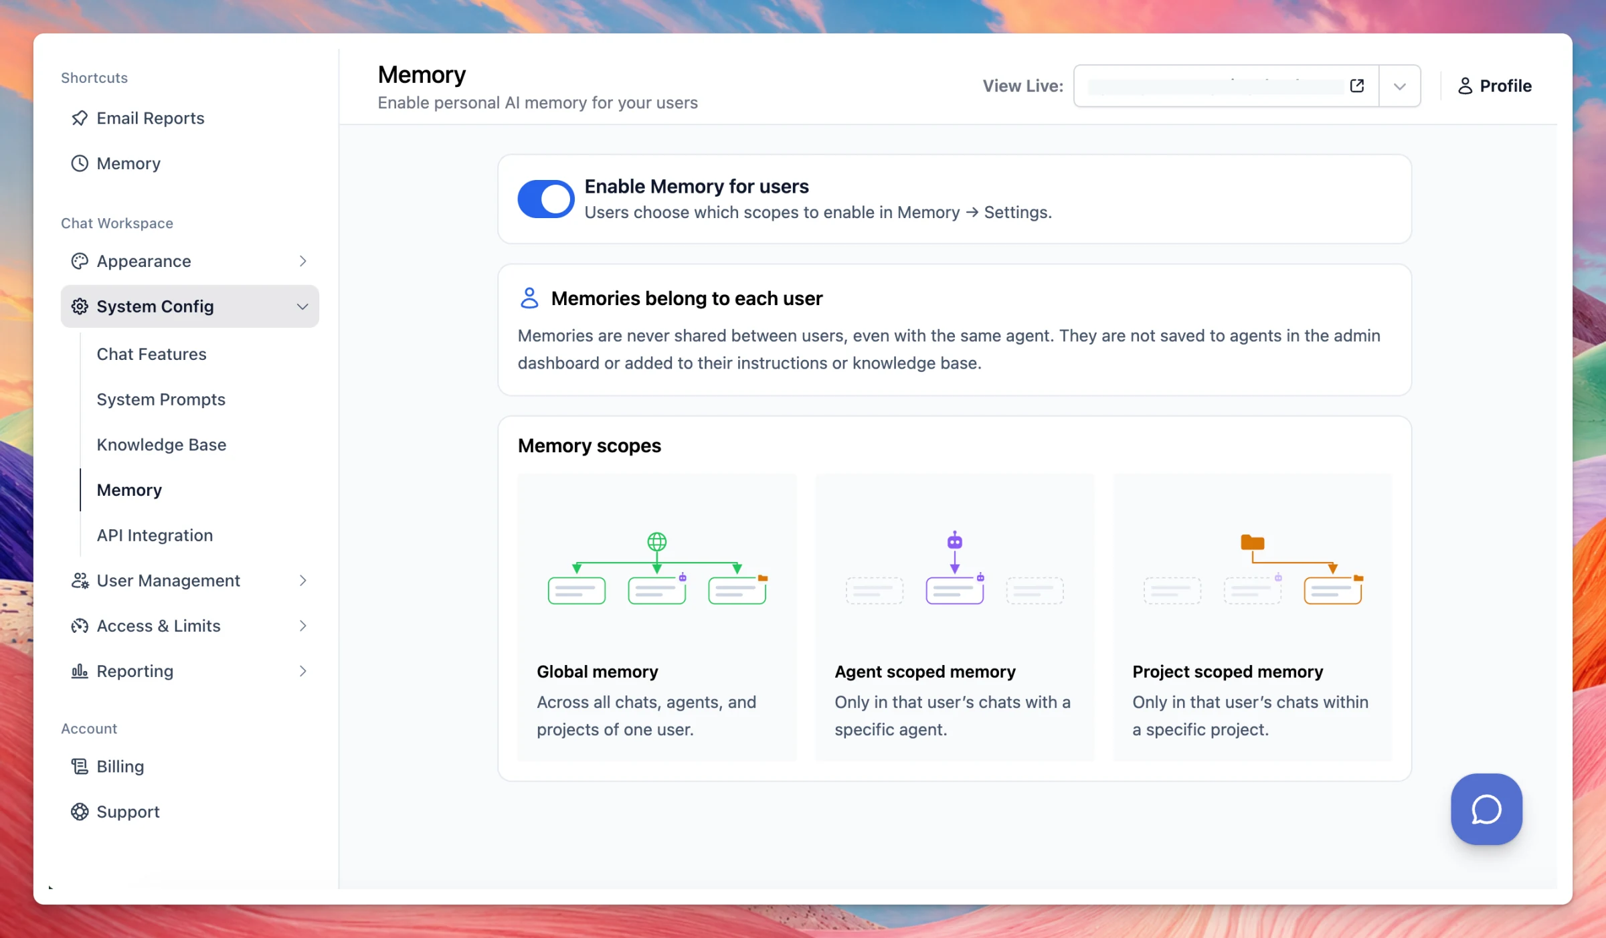Click the Enable Memory for users label
Screen dimensions: 1606x938
coord(697,186)
